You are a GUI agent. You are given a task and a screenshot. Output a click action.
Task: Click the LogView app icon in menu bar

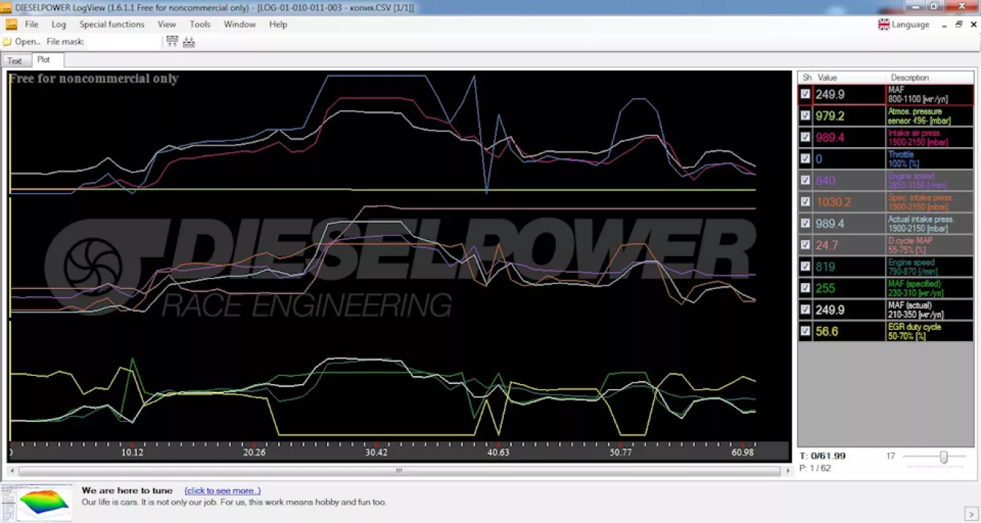[x=11, y=24]
